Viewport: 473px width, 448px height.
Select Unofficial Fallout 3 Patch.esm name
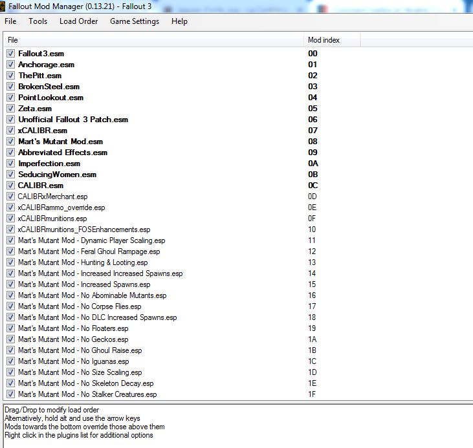tap(73, 120)
